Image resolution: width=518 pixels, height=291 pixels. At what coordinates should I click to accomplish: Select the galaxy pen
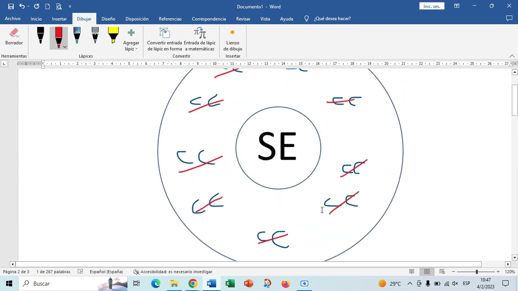pyautogui.click(x=77, y=36)
